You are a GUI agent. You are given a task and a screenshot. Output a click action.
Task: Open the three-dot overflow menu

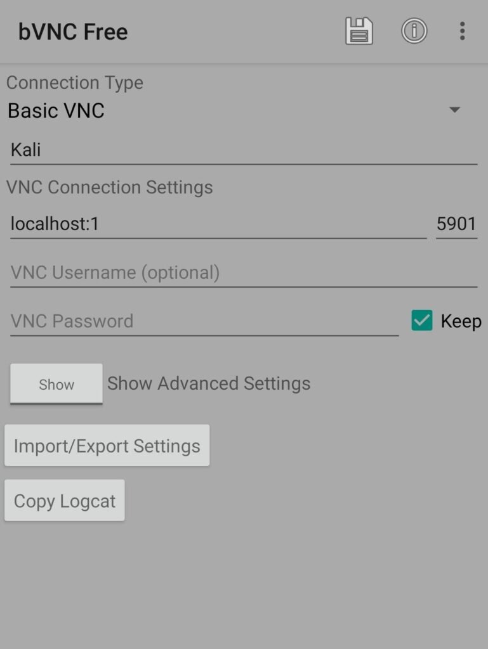coord(463,31)
